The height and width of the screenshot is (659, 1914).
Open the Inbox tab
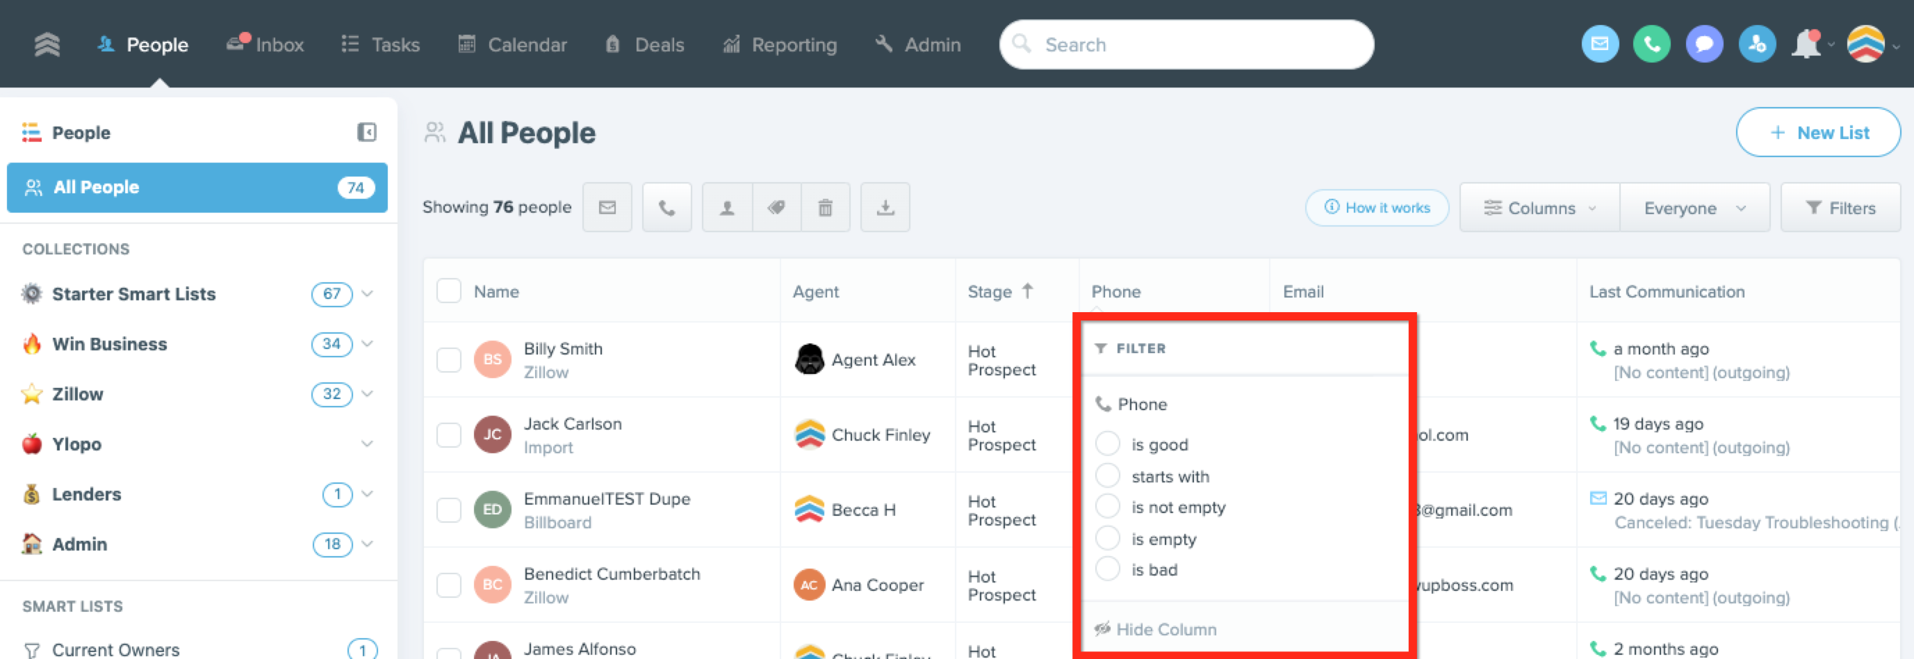tap(265, 44)
